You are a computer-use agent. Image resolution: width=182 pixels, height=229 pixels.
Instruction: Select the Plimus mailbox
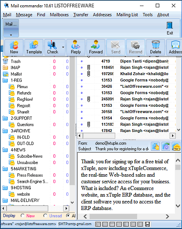[22, 86]
